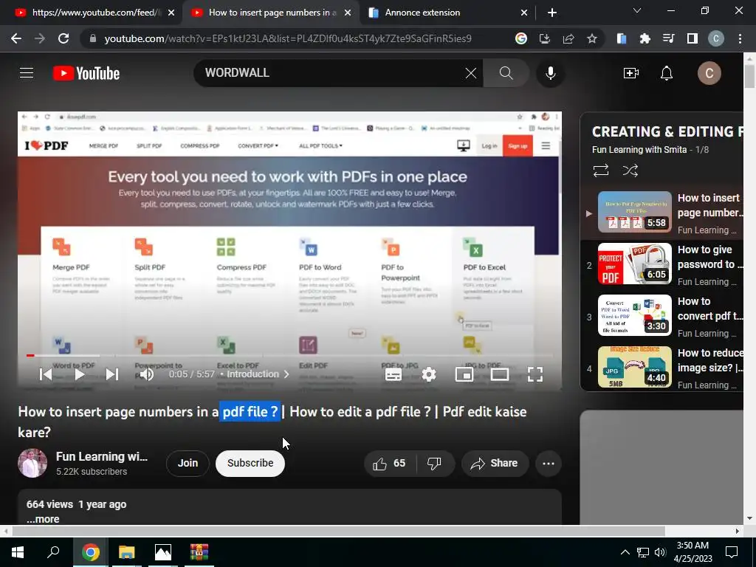The height and width of the screenshot is (567, 756).
Task: Share this video
Action: click(x=495, y=464)
